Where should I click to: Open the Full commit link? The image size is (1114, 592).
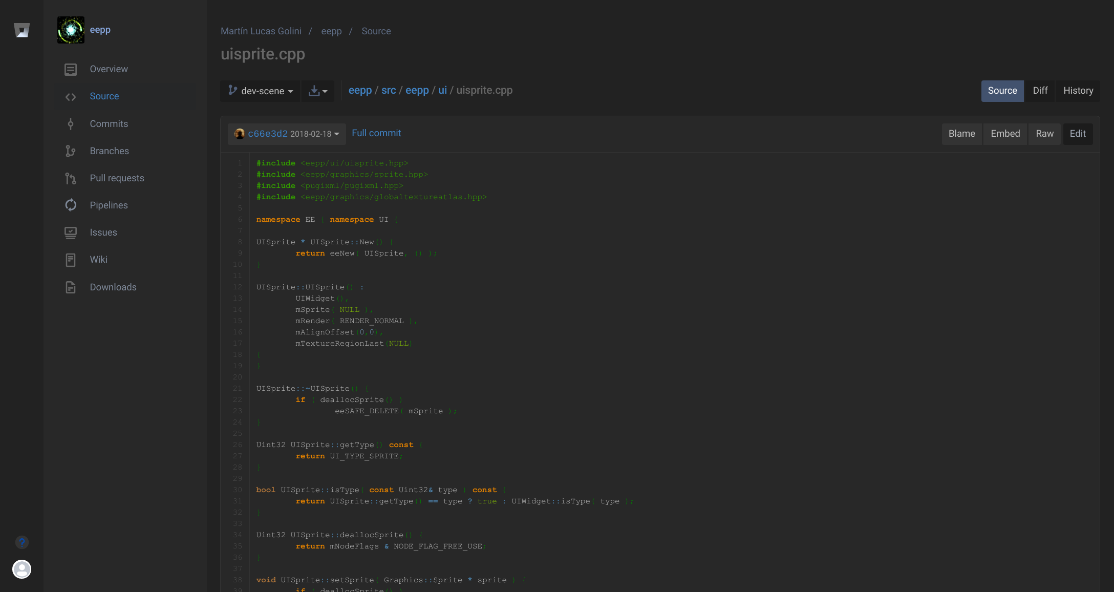point(376,133)
